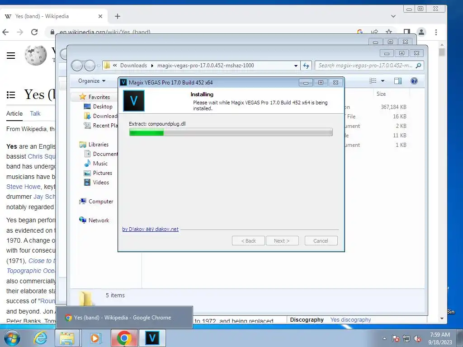Click the small V icon in installer title bar
This screenshot has width=463, height=347.
(123, 82)
